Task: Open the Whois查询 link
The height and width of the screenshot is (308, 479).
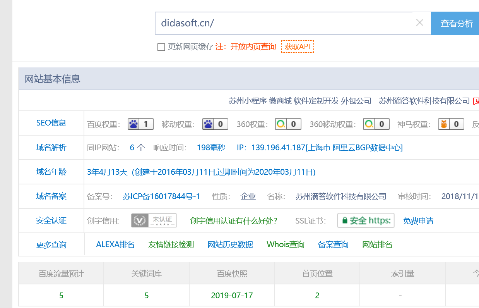Action: (x=286, y=244)
